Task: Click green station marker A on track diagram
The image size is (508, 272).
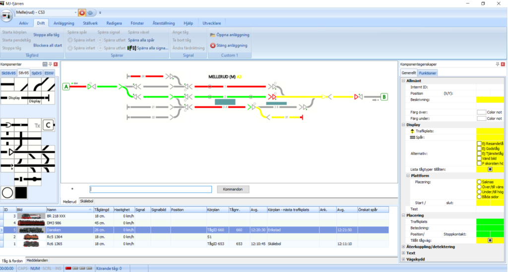Action: point(66,87)
